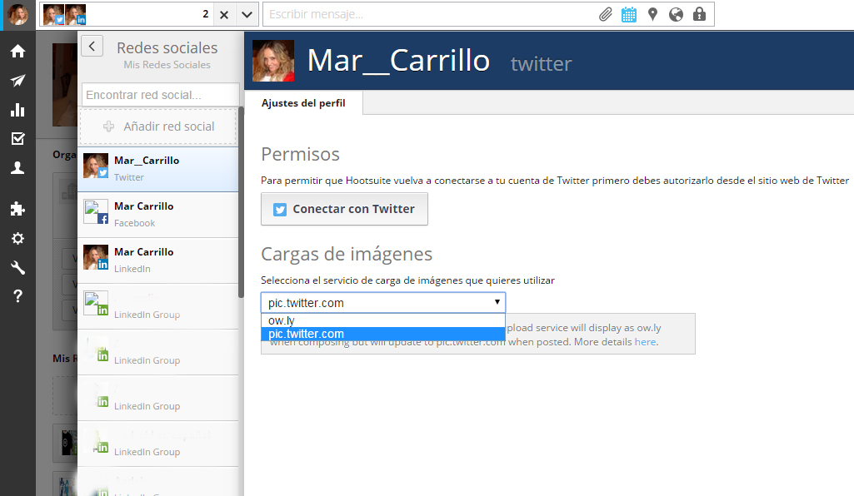Open the Assignments checkmark icon
The image size is (854, 496).
tap(17, 139)
